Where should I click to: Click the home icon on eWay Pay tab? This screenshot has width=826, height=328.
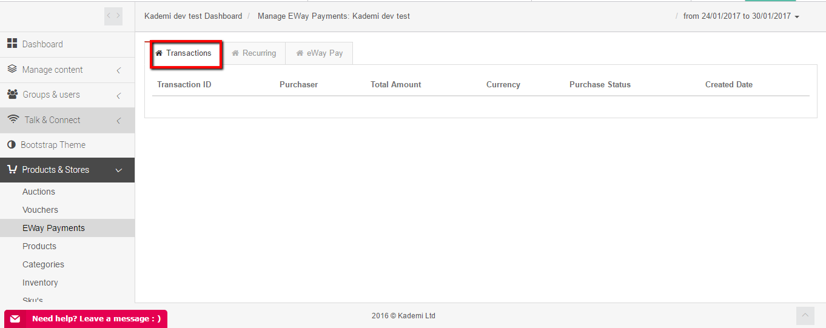click(x=300, y=53)
